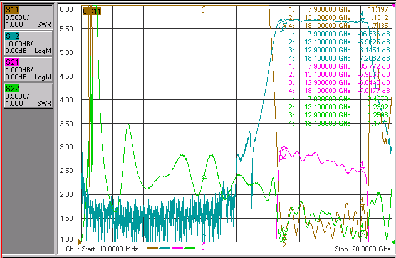The image size is (396, 258).
Task: Click the magenta S21 legend line segment
Action: (x=177, y=248)
